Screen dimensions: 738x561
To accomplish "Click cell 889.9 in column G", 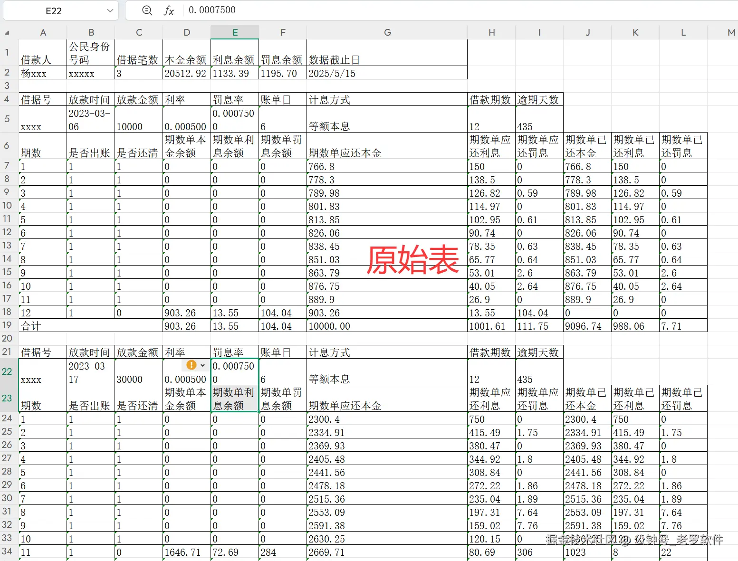I will point(387,299).
